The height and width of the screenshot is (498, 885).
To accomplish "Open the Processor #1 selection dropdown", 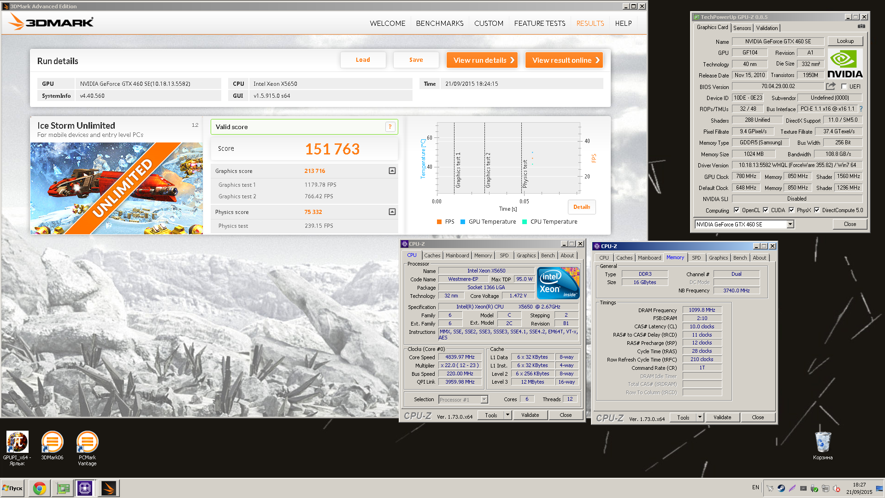I will 484,400.
